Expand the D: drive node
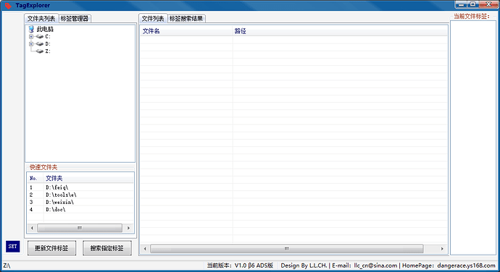 pos(31,44)
